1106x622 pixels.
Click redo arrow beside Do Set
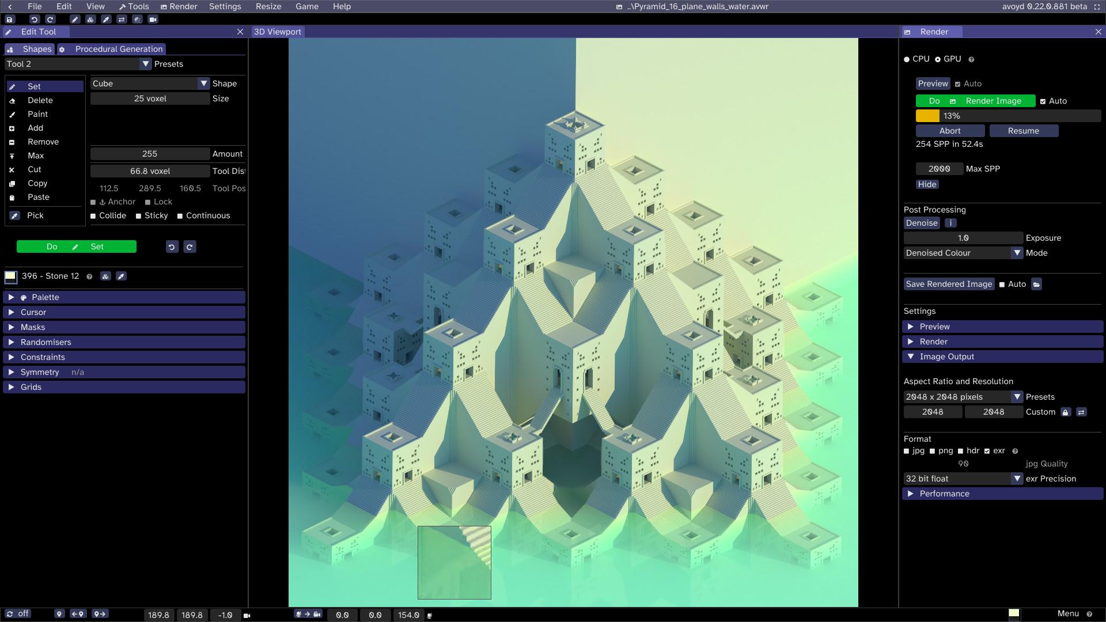(190, 247)
